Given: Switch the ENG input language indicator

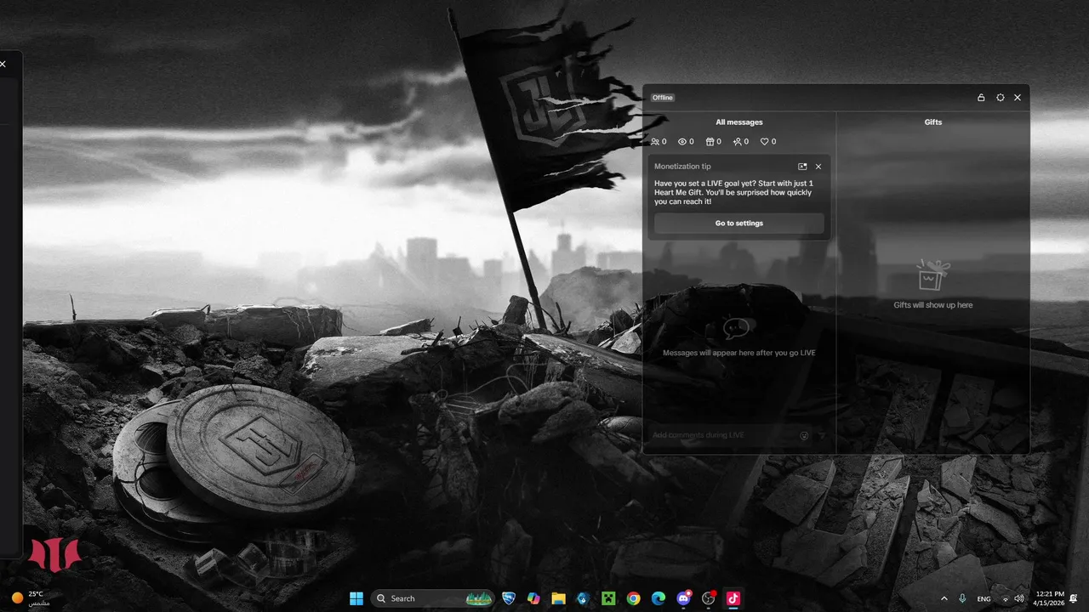Looking at the screenshot, I should (984, 599).
